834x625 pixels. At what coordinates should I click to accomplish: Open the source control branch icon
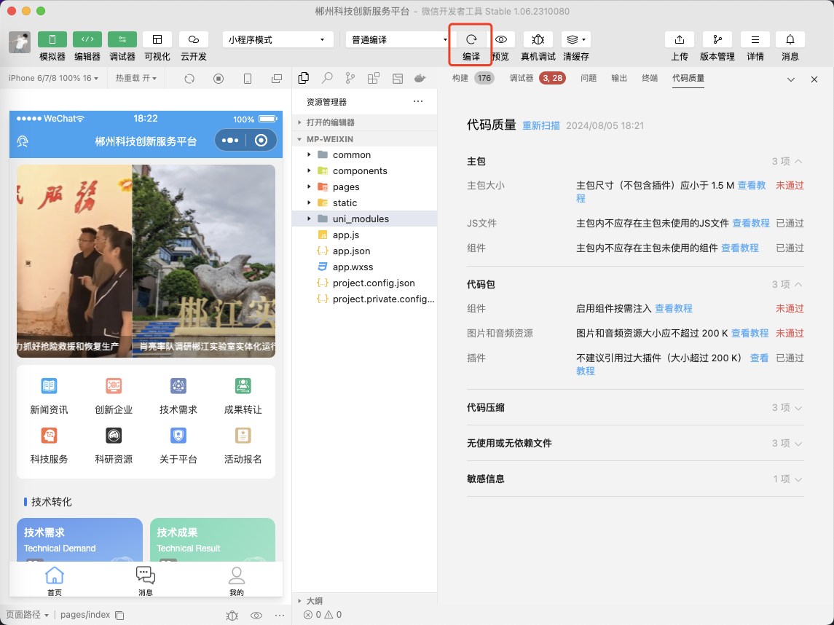pyautogui.click(x=350, y=78)
